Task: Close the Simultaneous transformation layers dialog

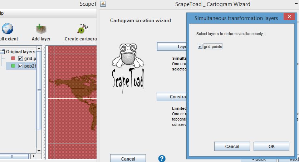Action: click(289, 16)
